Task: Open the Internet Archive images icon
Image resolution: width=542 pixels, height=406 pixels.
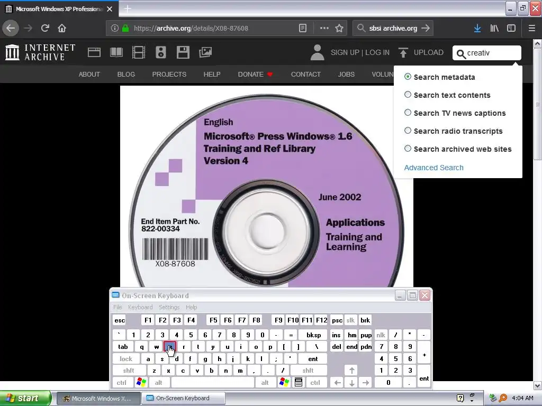Action: coord(205,52)
